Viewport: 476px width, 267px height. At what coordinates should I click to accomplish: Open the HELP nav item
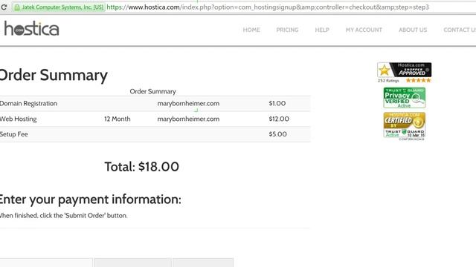pyautogui.click(x=322, y=30)
